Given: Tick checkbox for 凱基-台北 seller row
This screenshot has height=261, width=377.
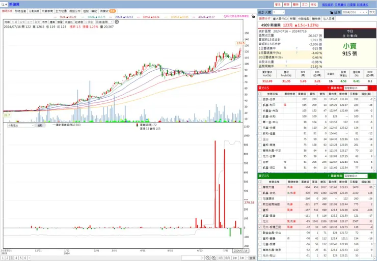Looking at the screenshot, I should click(260, 193).
